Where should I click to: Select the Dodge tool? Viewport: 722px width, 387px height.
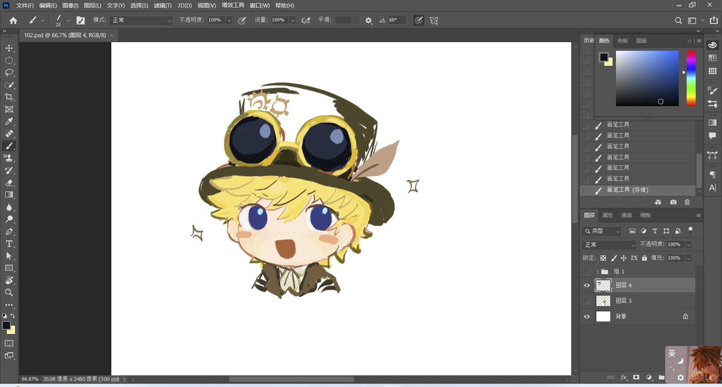click(x=9, y=219)
